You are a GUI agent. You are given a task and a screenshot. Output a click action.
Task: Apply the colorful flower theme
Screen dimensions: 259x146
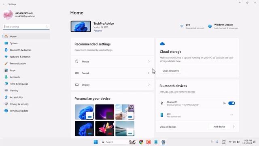point(104,129)
